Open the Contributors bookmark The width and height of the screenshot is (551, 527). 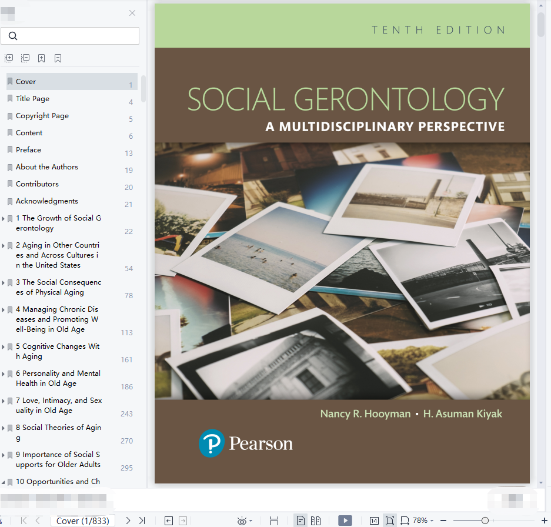[x=37, y=184]
